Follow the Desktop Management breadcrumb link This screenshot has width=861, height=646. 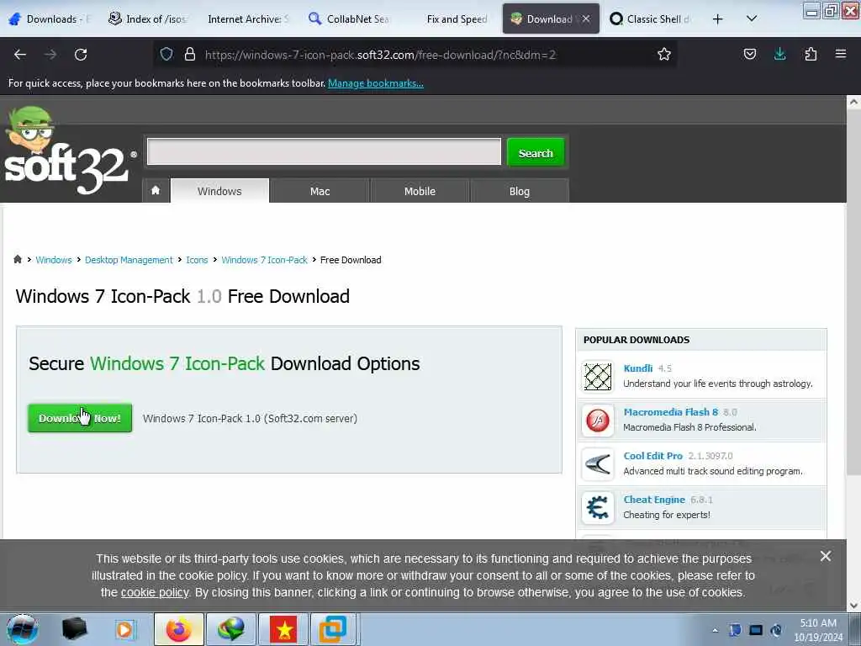pos(129,260)
